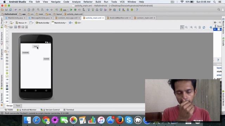This screenshot has height=126, width=225.
Task: Click the Find magnifier toolbar icon
Action: point(38,10)
